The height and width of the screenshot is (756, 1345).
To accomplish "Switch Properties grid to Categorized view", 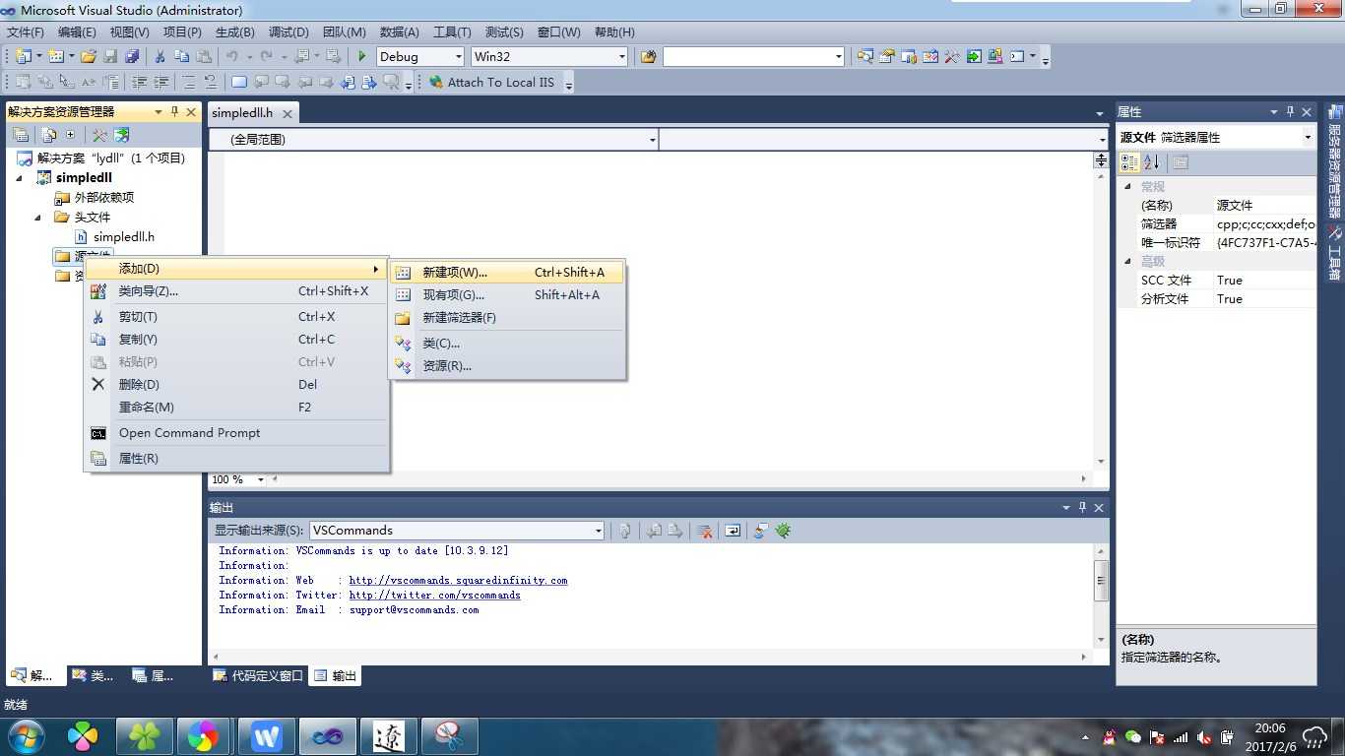I will [1129, 162].
